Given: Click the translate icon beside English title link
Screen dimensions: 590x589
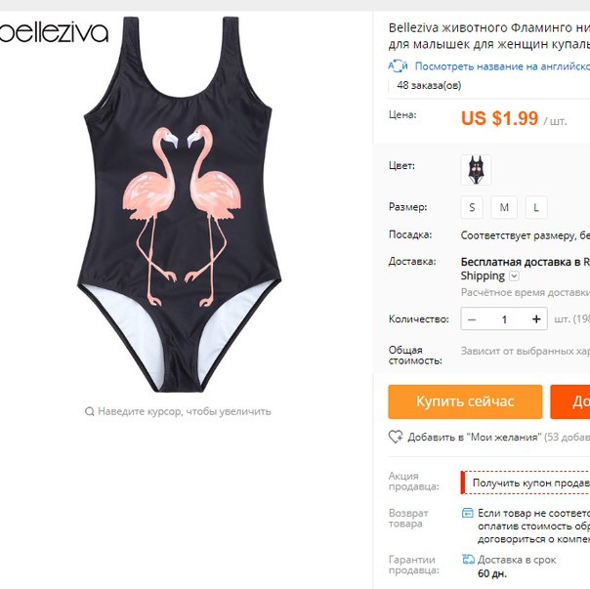Looking at the screenshot, I should pos(398,65).
